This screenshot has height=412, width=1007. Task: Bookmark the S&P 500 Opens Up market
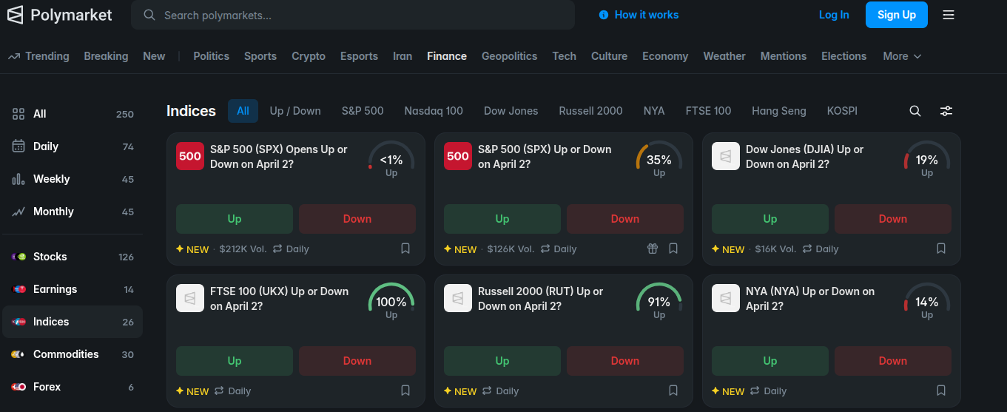(x=405, y=249)
